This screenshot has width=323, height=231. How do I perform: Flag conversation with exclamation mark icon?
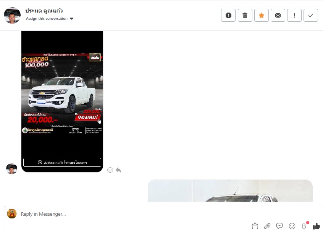294,15
